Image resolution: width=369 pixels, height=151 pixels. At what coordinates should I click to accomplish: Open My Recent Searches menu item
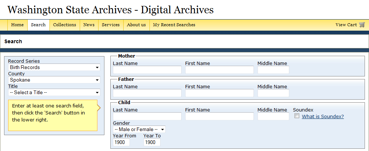[x=174, y=25]
